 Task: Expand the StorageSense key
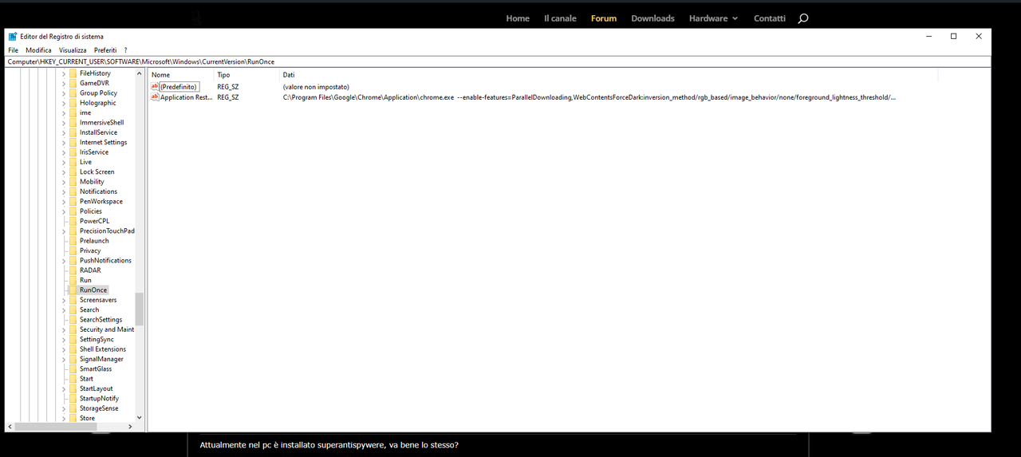pos(63,408)
